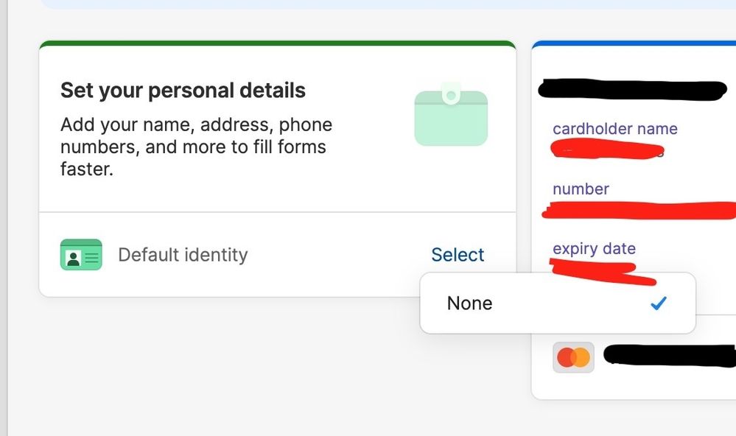Click the blue top bar of credit card panel

pos(634,43)
